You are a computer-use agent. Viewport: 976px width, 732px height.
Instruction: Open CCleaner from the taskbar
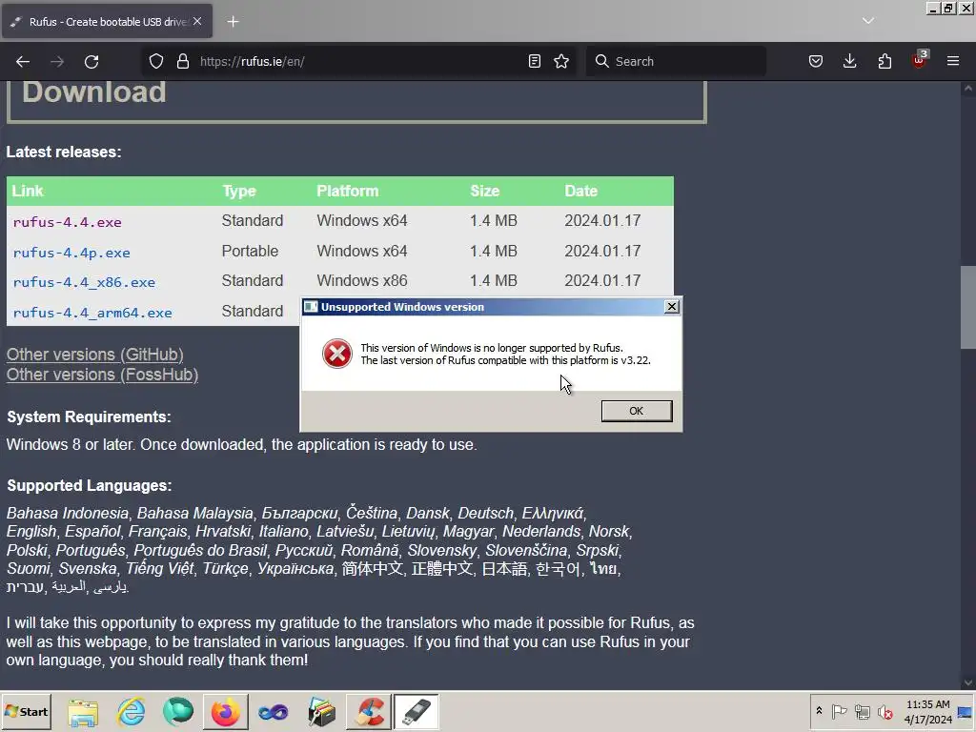[369, 712]
